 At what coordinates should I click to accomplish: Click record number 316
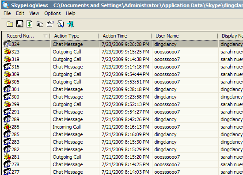15,67
